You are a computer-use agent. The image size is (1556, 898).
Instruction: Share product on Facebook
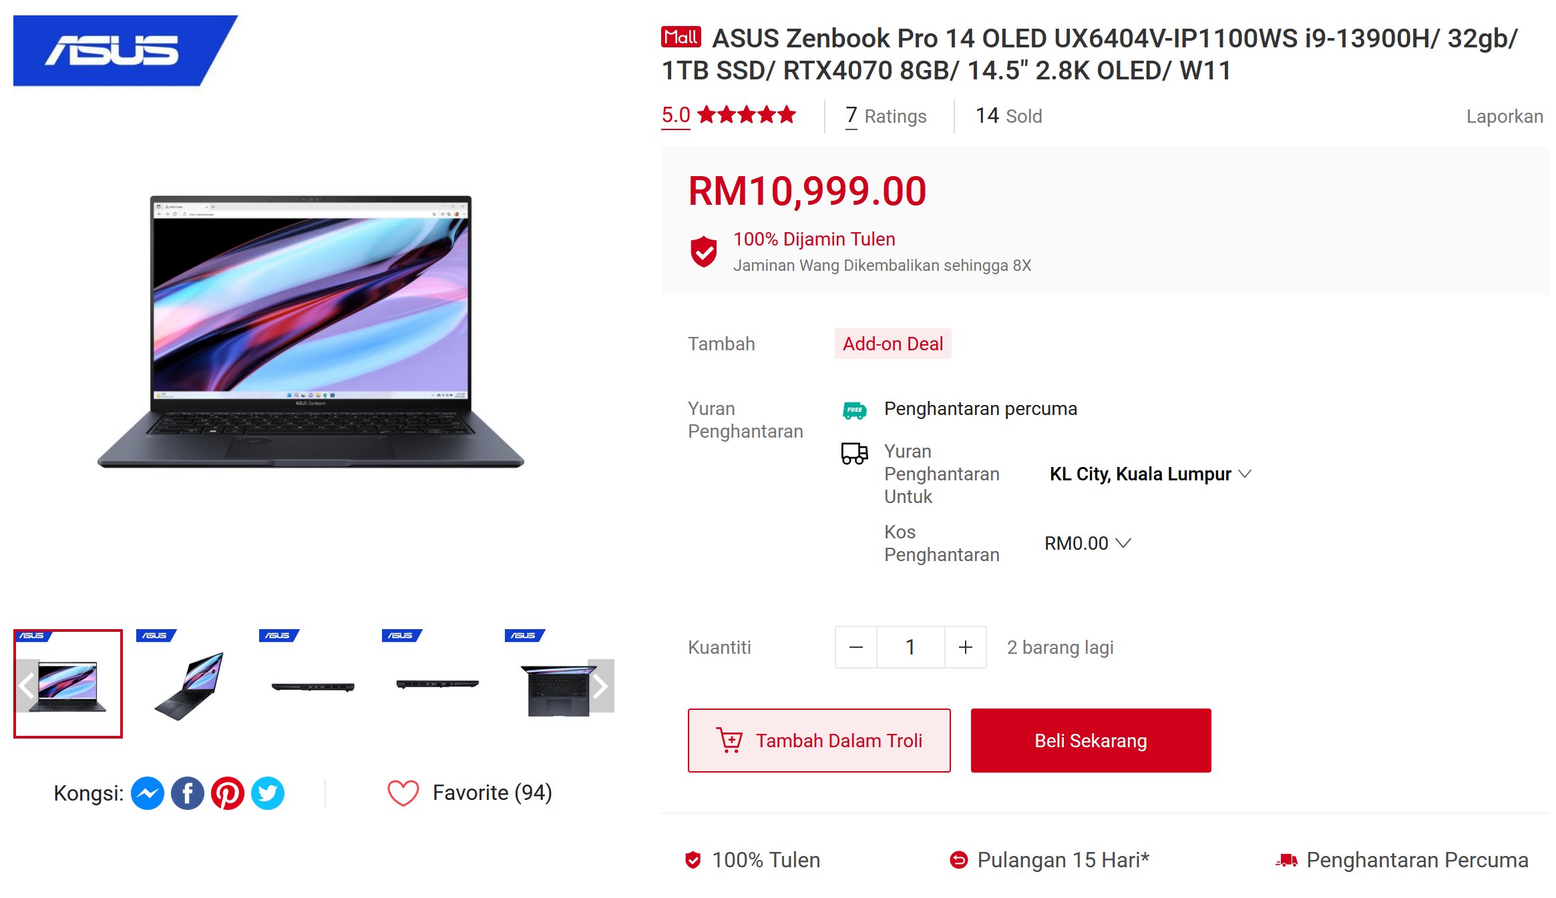coord(188,793)
